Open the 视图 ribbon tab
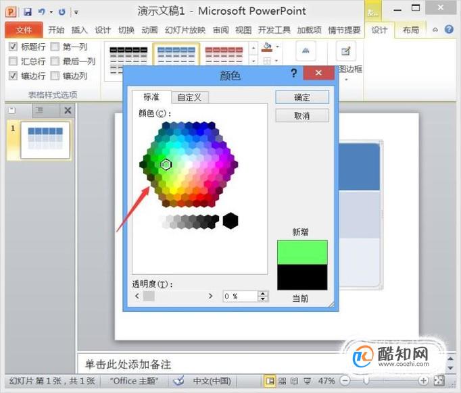Screen dimensions: 461x393 click(x=243, y=30)
